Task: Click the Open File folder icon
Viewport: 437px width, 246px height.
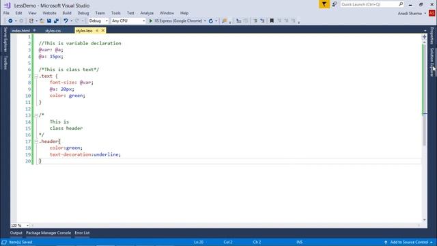Action: 42,21
